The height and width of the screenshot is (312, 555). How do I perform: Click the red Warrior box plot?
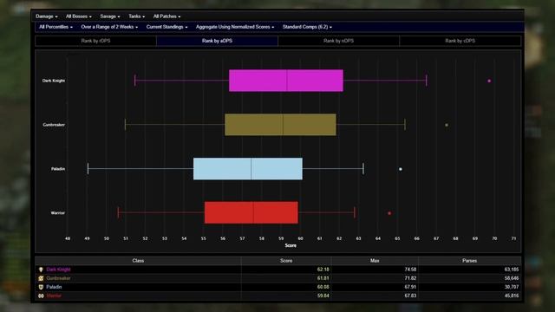251,212
